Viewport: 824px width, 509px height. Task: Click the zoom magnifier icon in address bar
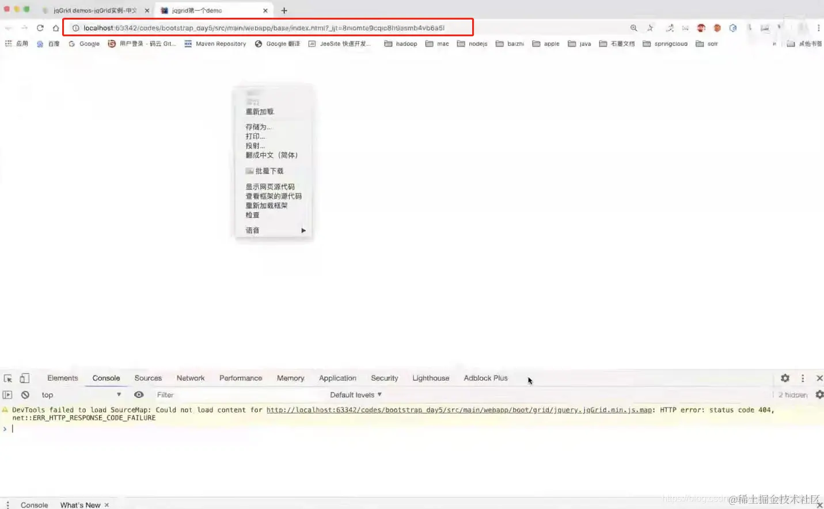coord(633,28)
